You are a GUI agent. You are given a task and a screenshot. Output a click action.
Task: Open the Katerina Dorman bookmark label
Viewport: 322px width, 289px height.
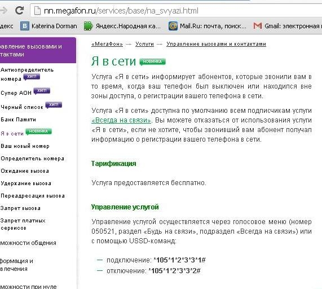tap(54, 26)
